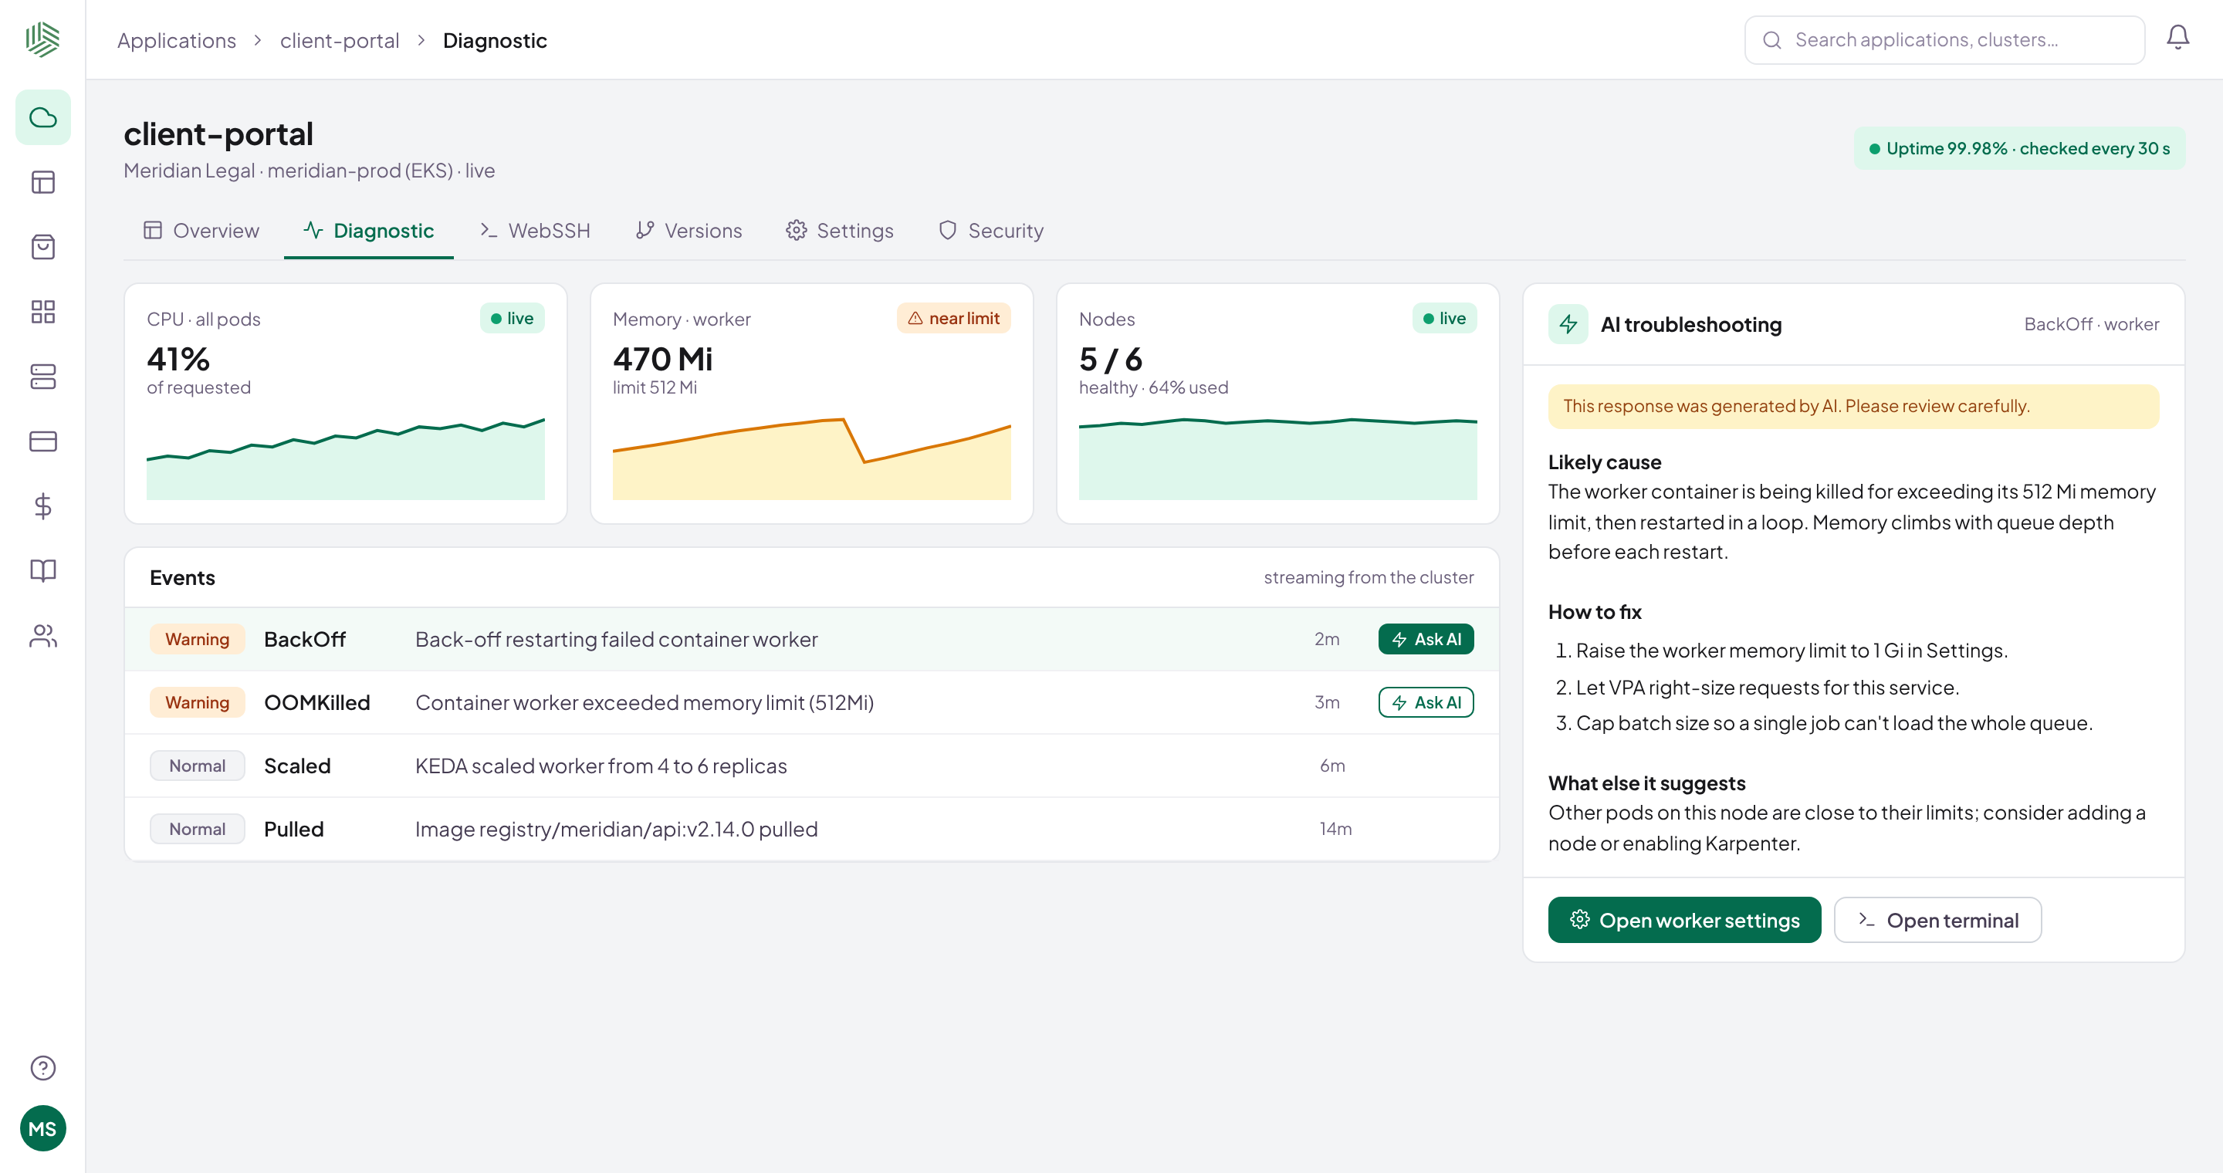Click the Applications breadcrumb link
This screenshot has width=2223, height=1173.
pyautogui.click(x=177, y=41)
